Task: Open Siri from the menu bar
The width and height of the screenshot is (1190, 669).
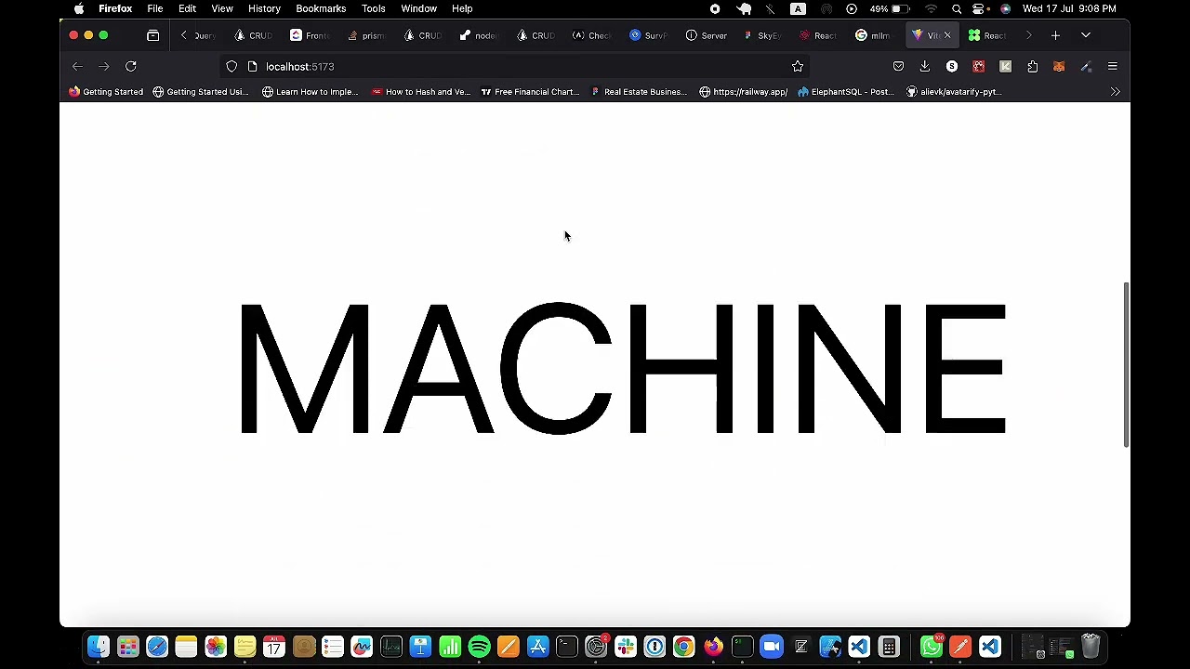Action: (x=1005, y=8)
